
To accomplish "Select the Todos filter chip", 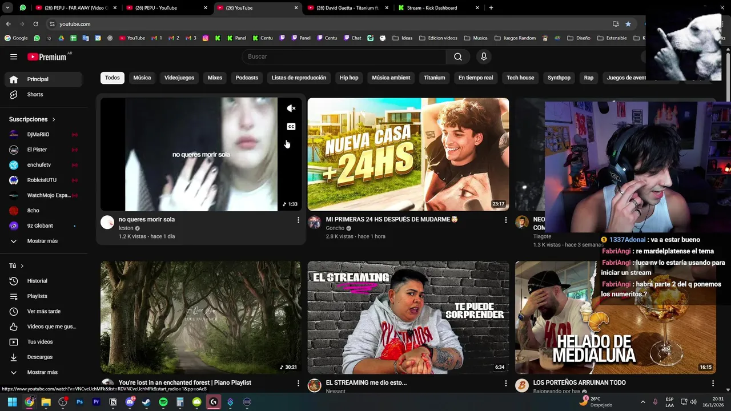I will [113, 78].
